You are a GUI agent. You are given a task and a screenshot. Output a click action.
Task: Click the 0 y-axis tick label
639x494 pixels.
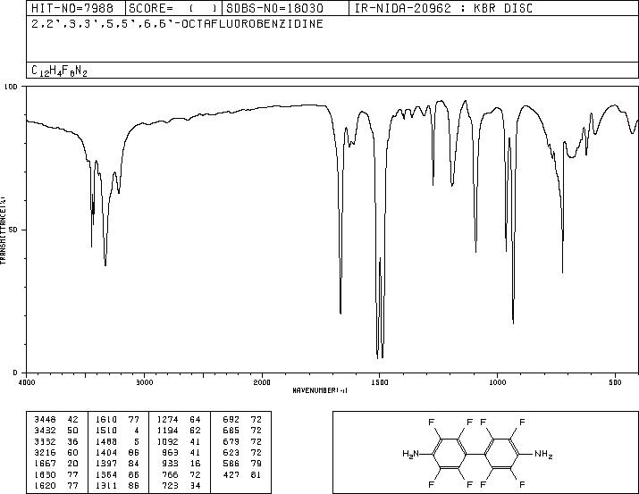15,373
